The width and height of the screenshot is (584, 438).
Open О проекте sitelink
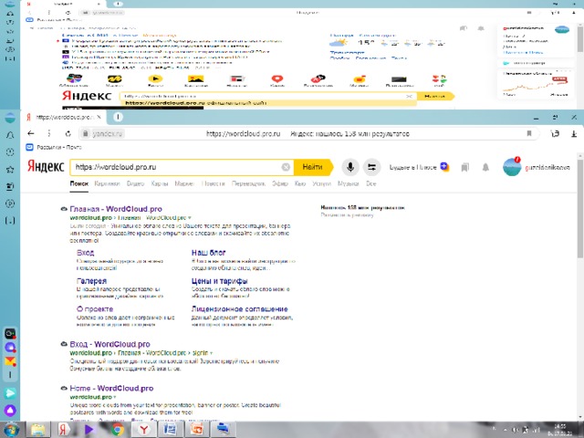(x=95, y=309)
